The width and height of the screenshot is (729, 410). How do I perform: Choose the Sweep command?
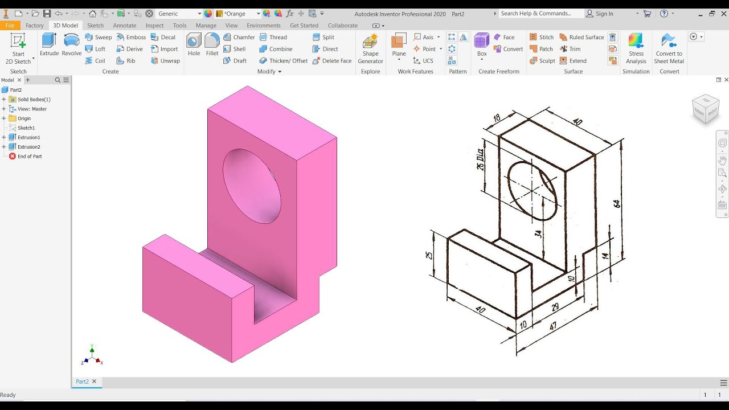point(98,37)
